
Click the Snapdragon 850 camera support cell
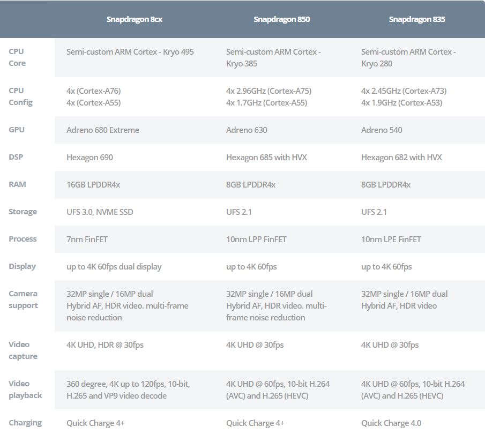point(276,305)
